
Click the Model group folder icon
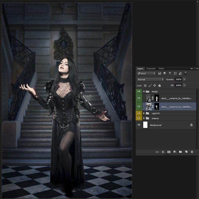tap(148, 91)
